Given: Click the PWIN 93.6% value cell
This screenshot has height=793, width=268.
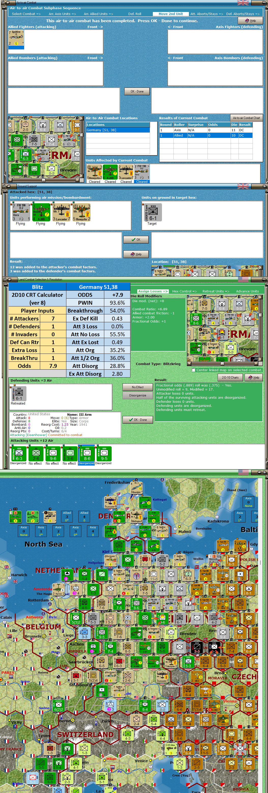Looking at the screenshot, I should (x=117, y=303).
